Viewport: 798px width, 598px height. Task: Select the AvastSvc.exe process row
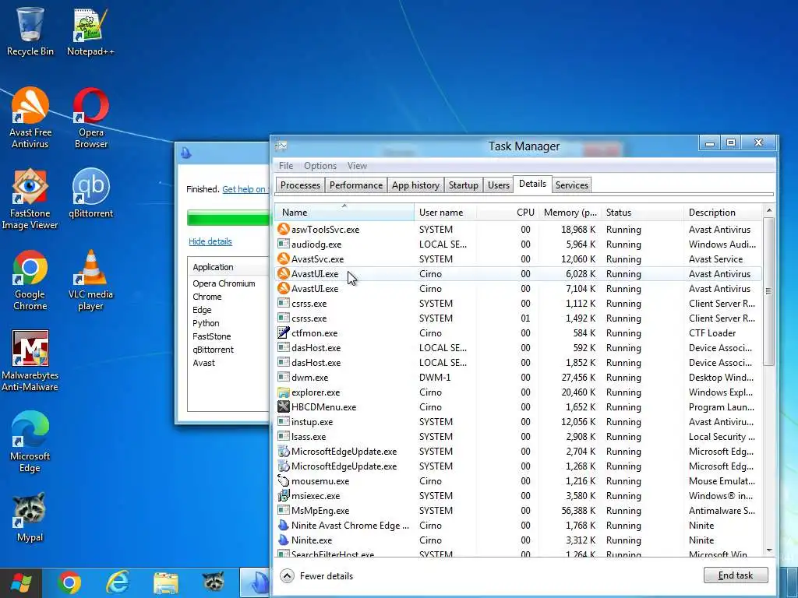[519, 259]
